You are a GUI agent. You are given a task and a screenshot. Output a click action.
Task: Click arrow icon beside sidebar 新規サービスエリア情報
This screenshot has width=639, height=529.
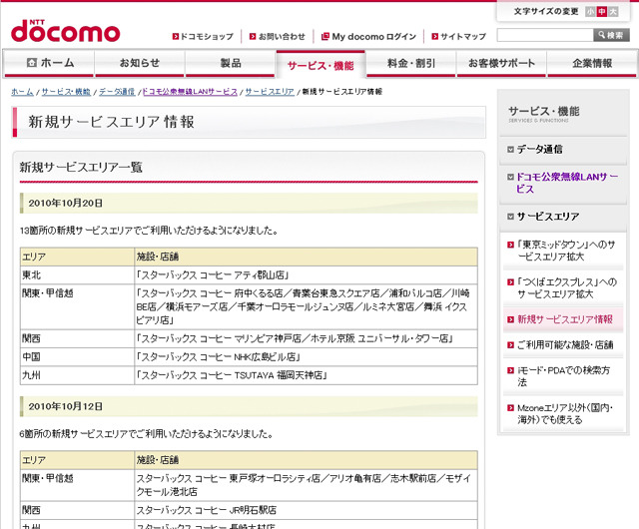(510, 319)
